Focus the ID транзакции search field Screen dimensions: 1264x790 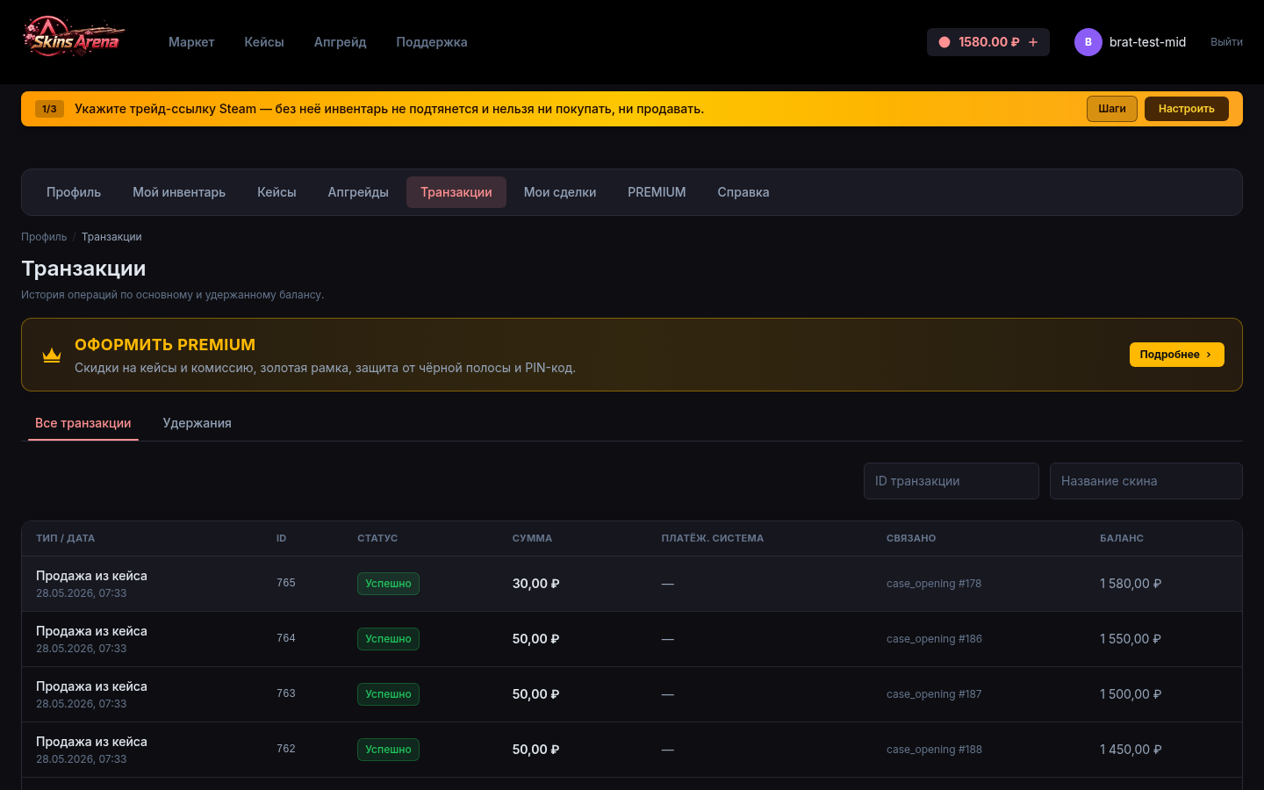point(952,481)
